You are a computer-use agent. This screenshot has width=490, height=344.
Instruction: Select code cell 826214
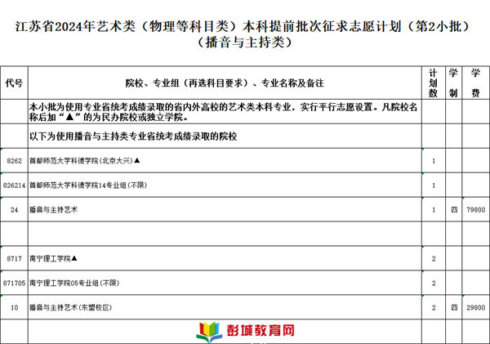(x=14, y=185)
